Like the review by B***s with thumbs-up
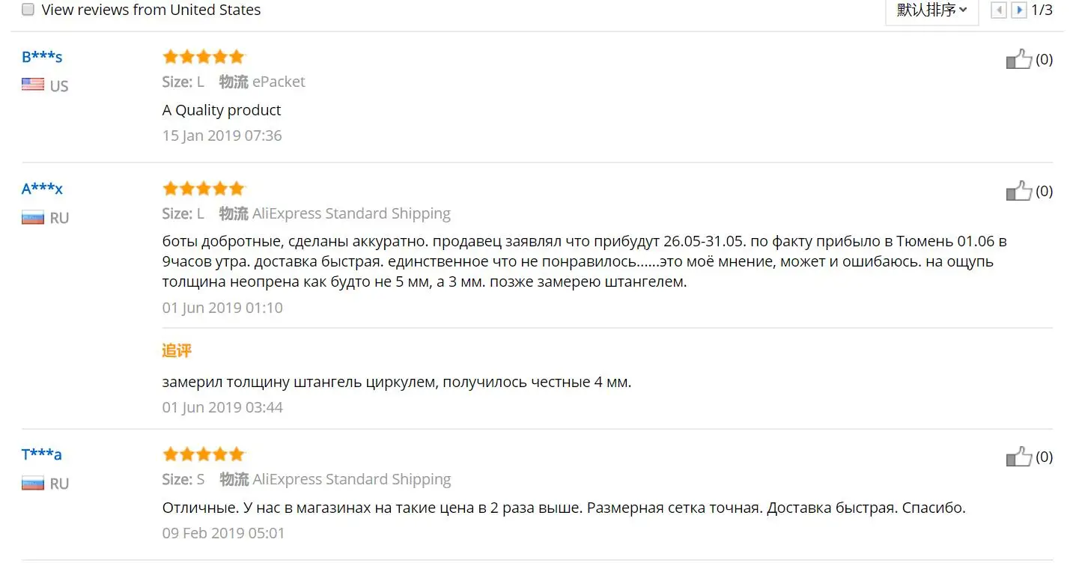1073x563 pixels. pos(1018,59)
